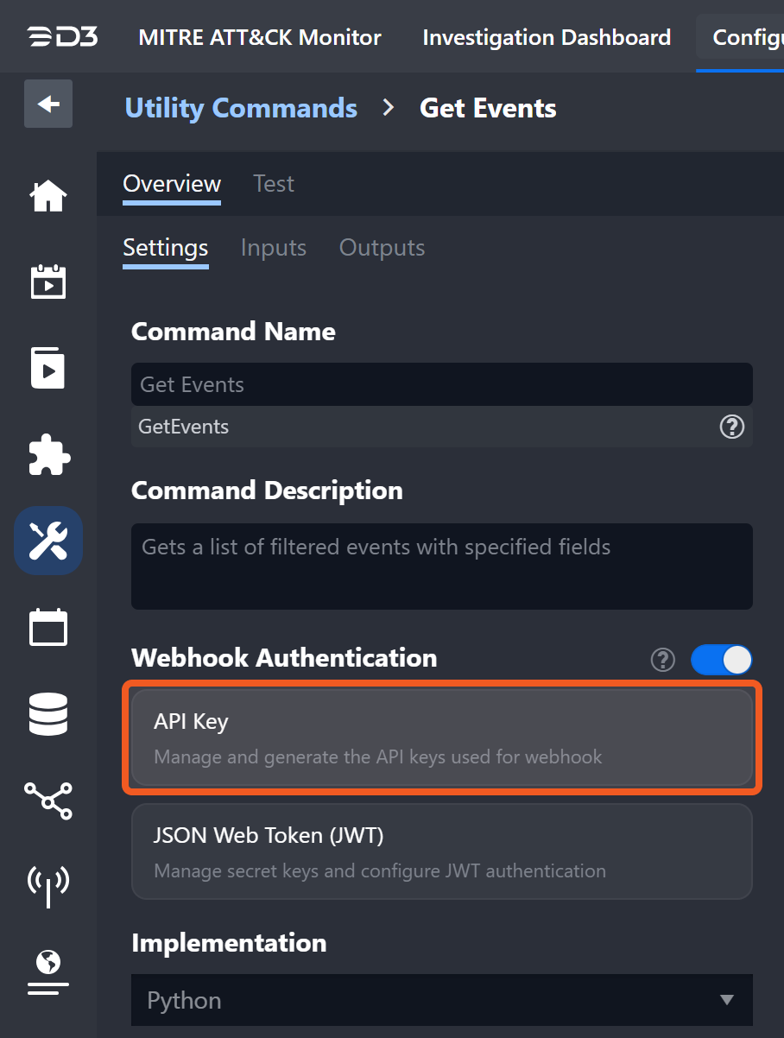Click help icon beside GetEvents field
This screenshot has height=1038, width=784.
click(x=731, y=427)
